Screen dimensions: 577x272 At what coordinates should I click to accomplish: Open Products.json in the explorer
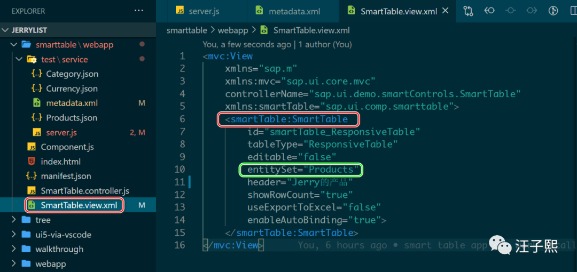point(72,118)
